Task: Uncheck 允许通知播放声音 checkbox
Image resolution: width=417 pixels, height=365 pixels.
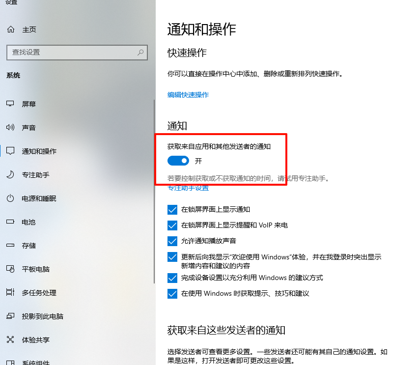Action: [172, 241]
